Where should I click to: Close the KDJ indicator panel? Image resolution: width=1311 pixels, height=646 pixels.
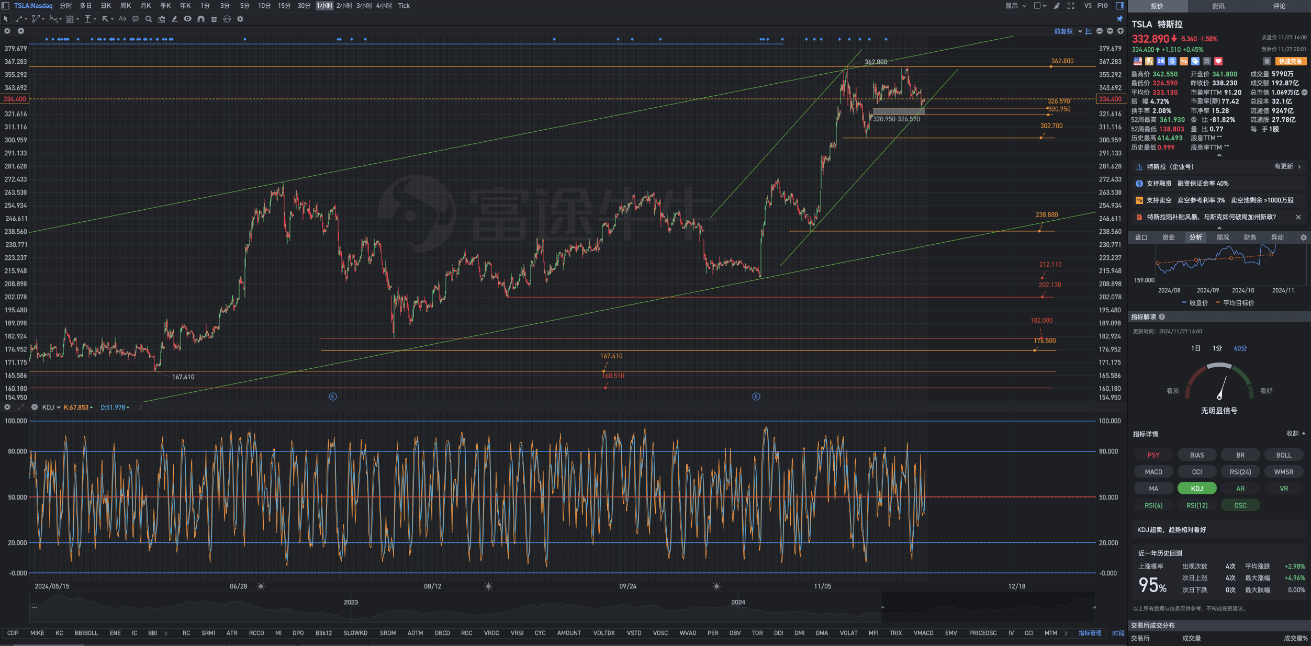[35, 407]
